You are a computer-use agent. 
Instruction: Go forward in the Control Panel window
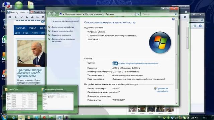click(x=54, y=14)
